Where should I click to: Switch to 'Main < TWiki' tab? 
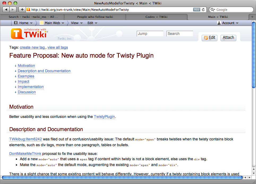pyautogui.click(x=218, y=17)
